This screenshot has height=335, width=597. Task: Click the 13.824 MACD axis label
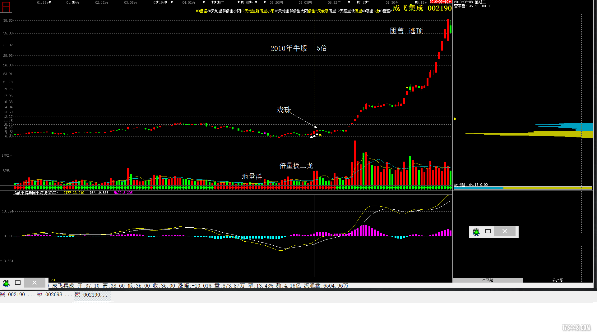pyautogui.click(x=7, y=211)
